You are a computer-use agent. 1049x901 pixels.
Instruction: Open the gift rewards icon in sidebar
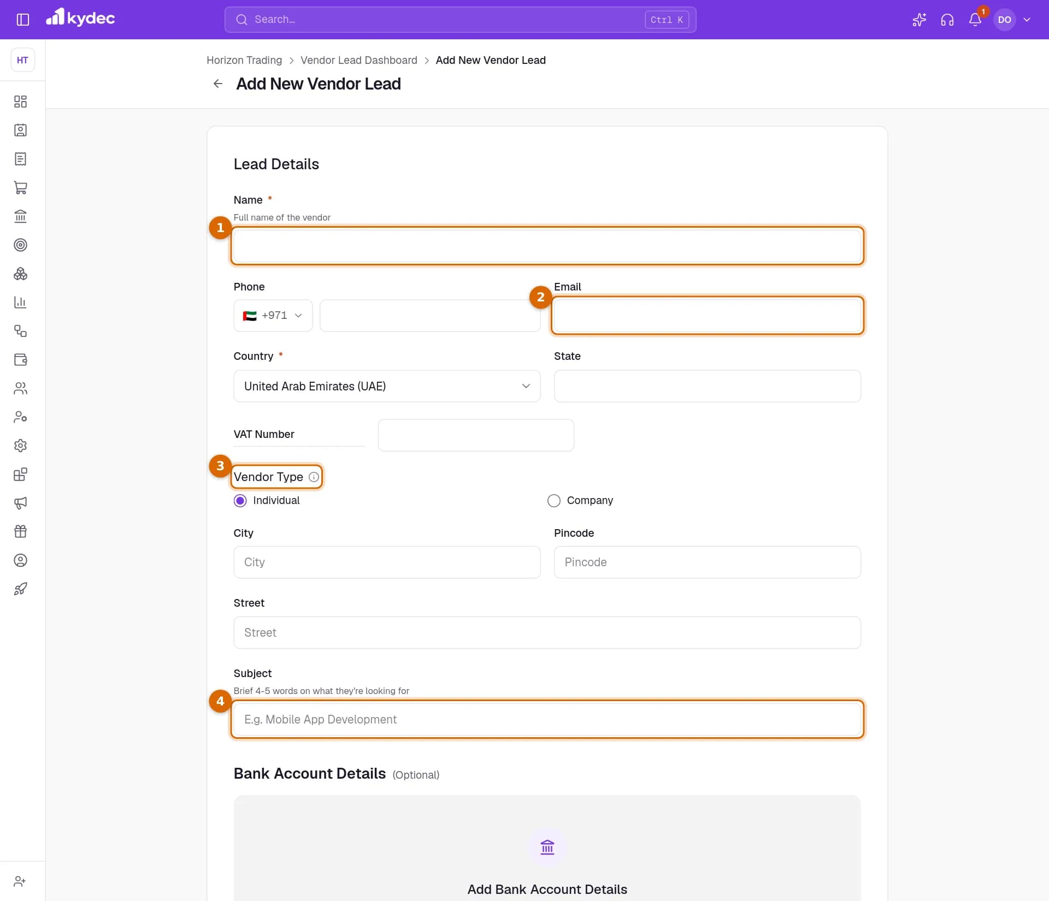20,531
